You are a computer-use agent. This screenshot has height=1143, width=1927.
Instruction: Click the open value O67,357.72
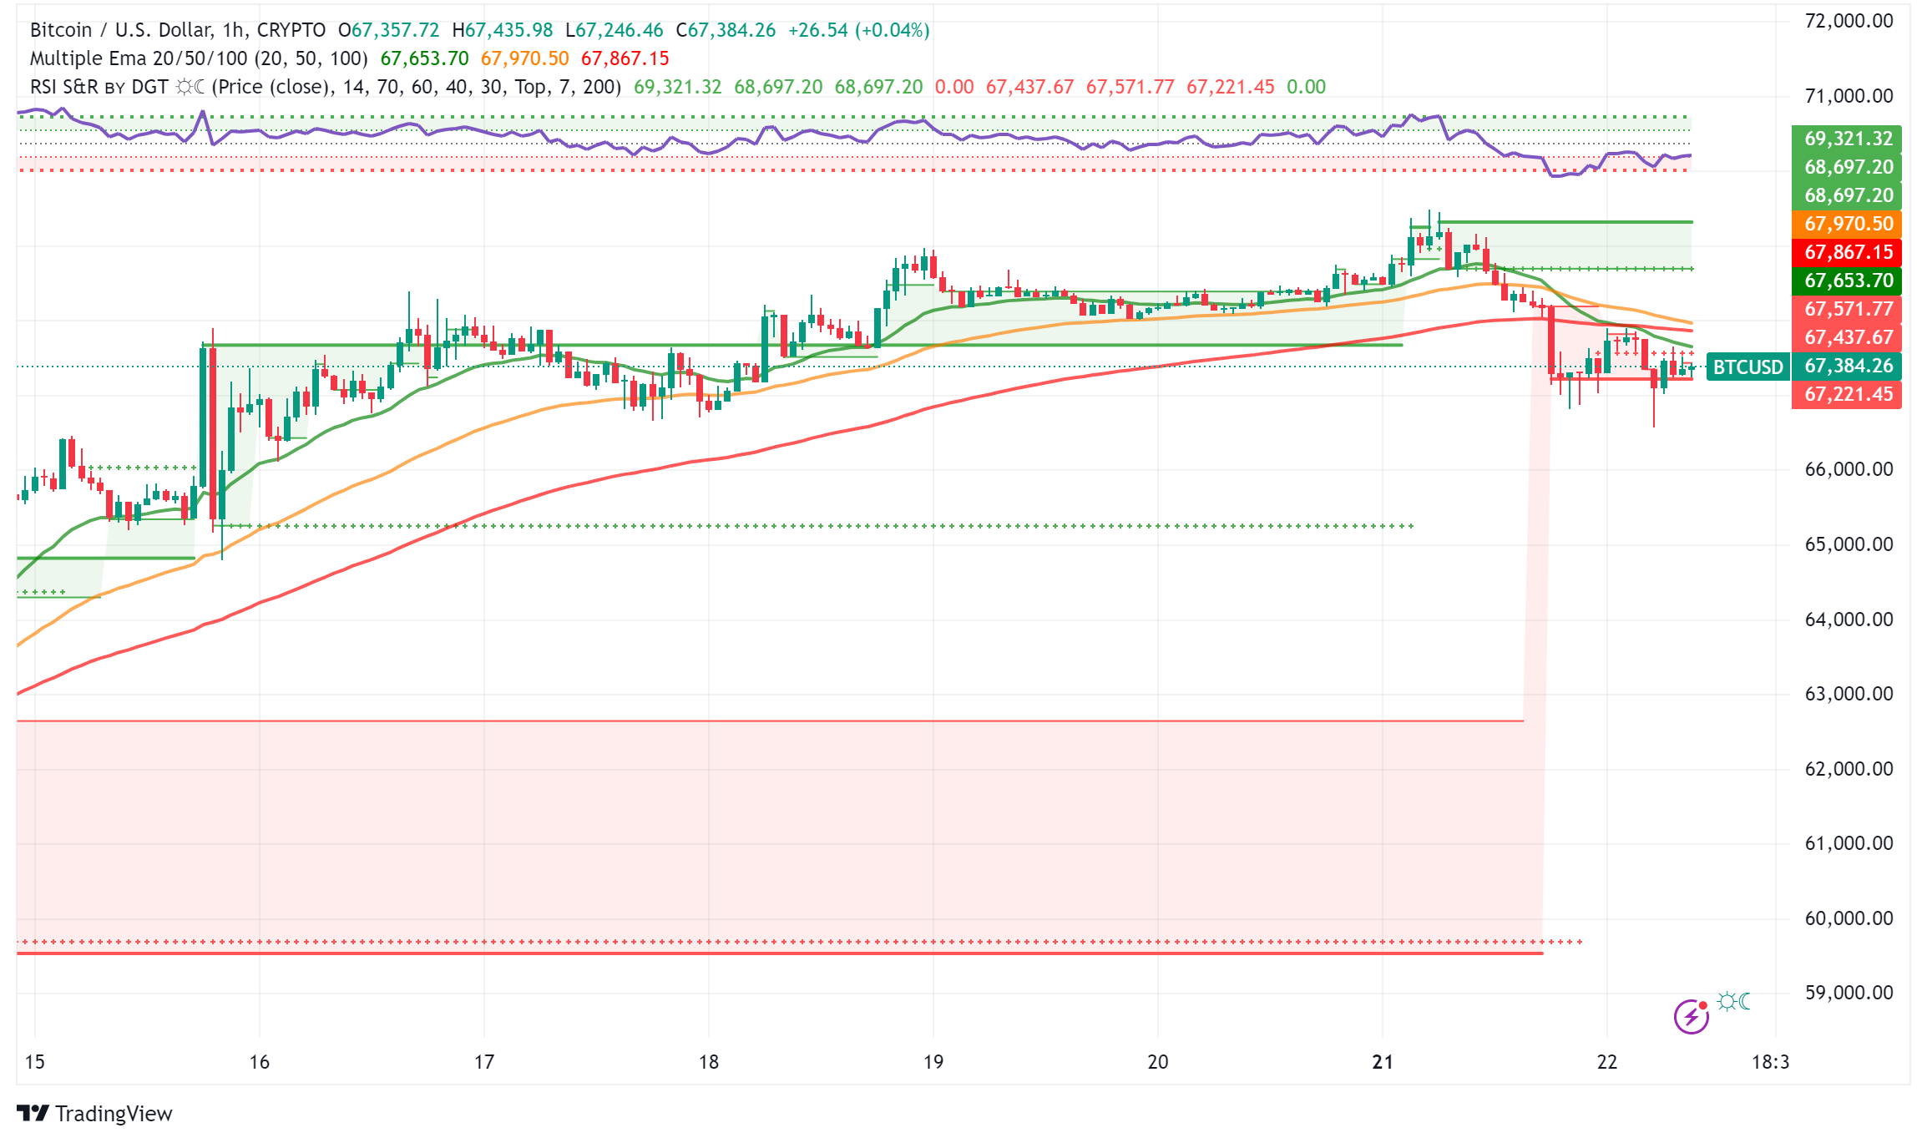point(388,30)
